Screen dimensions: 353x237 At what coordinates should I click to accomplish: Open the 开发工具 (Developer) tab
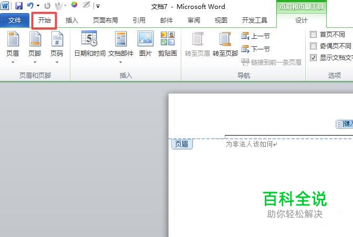pyautogui.click(x=255, y=20)
